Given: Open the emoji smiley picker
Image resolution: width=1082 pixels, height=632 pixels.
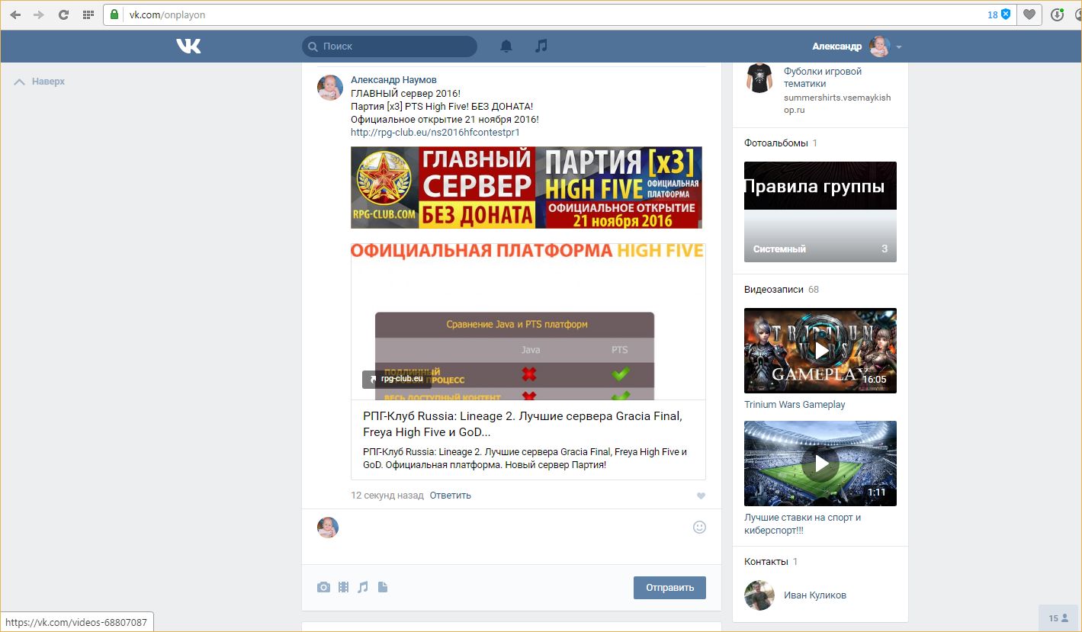Looking at the screenshot, I should (x=699, y=527).
